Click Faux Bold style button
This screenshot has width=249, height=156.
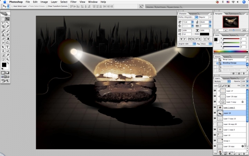181,39
